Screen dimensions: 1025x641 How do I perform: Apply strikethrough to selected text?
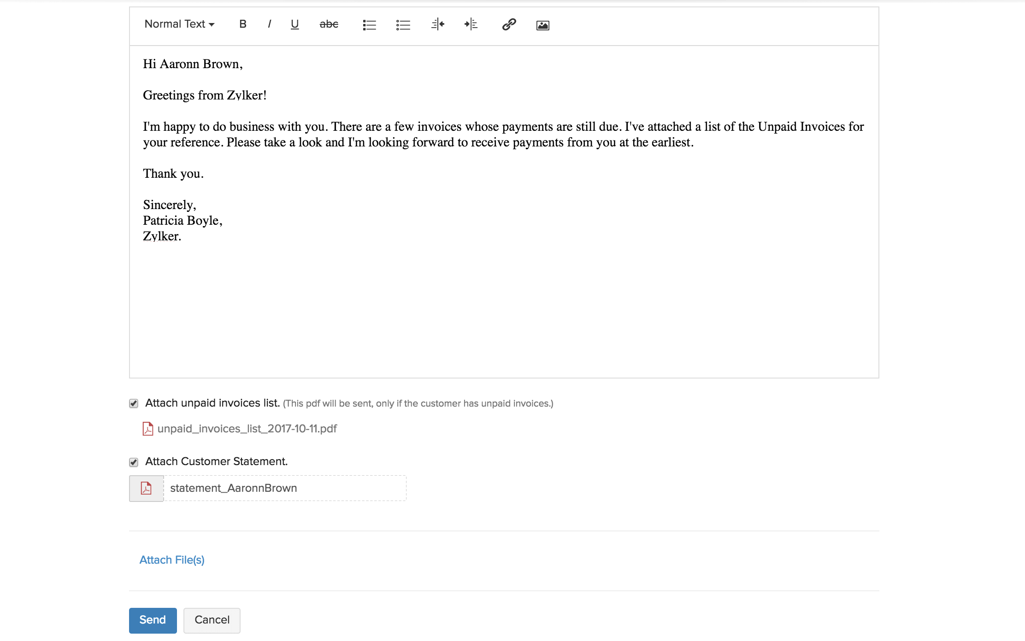pyautogui.click(x=327, y=24)
